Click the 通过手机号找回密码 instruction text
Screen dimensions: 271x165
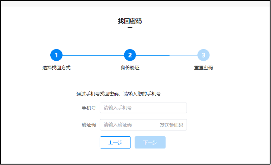tap(118, 94)
